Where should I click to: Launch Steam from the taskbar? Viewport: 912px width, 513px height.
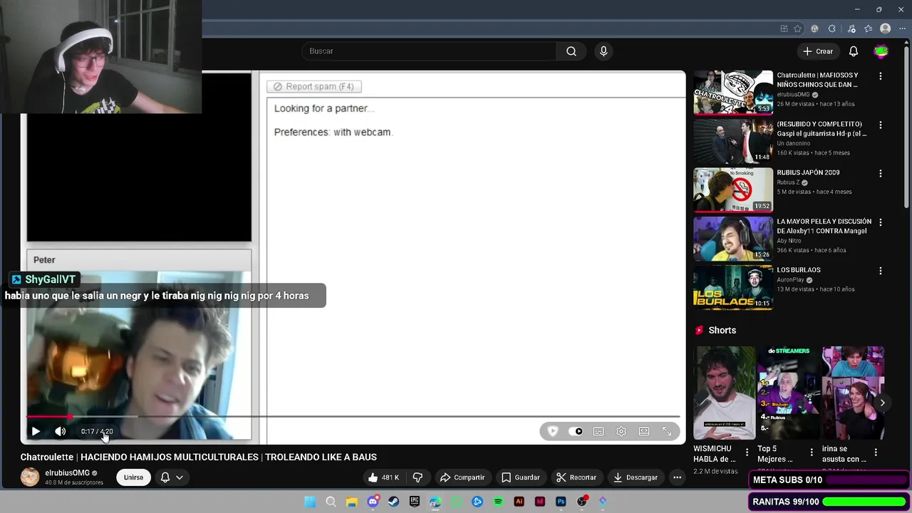(x=393, y=502)
